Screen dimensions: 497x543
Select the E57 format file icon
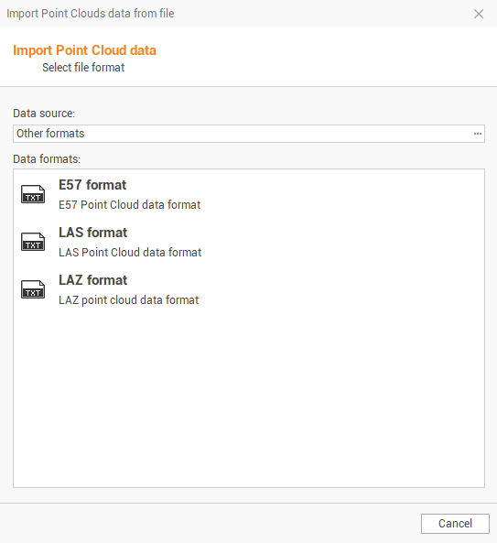click(33, 194)
